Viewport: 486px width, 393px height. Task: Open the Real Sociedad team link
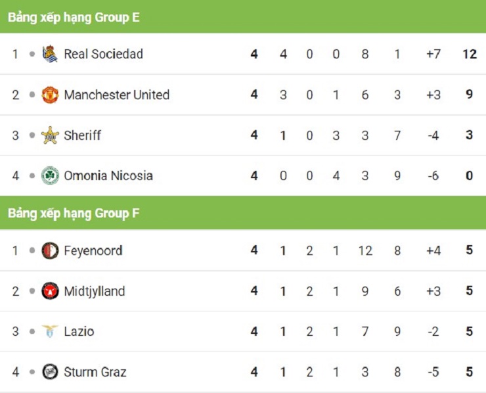tap(103, 54)
